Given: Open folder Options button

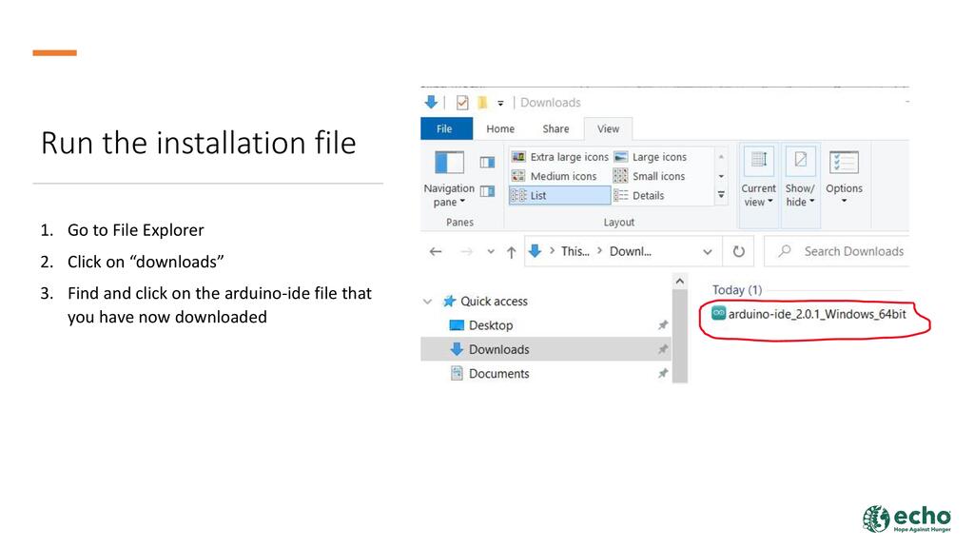Looking at the screenshot, I should 844,174.
